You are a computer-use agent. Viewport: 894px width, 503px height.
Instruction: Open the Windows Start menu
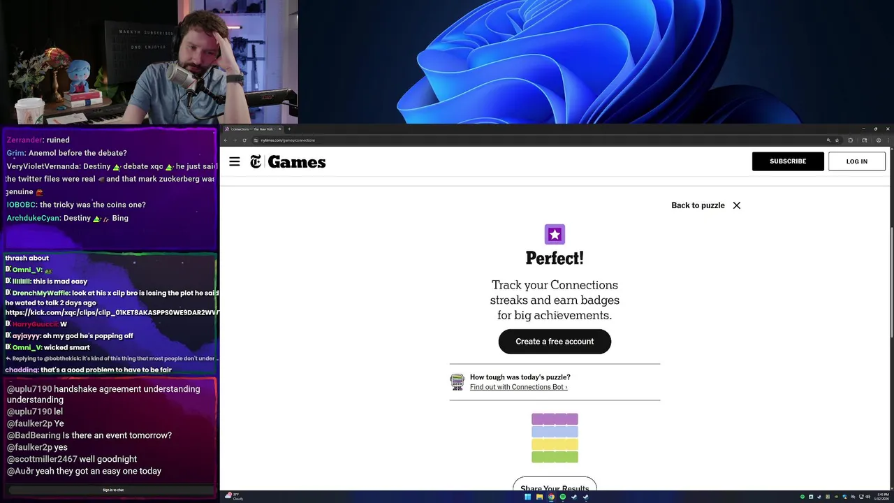click(527, 497)
